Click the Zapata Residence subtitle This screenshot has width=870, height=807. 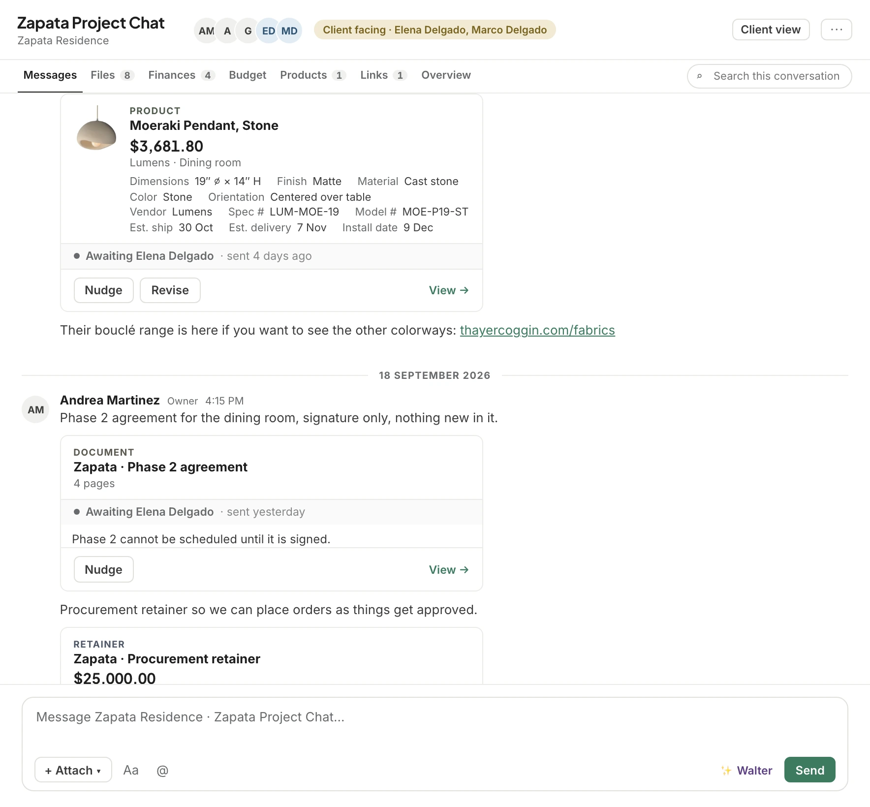coord(63,41)
